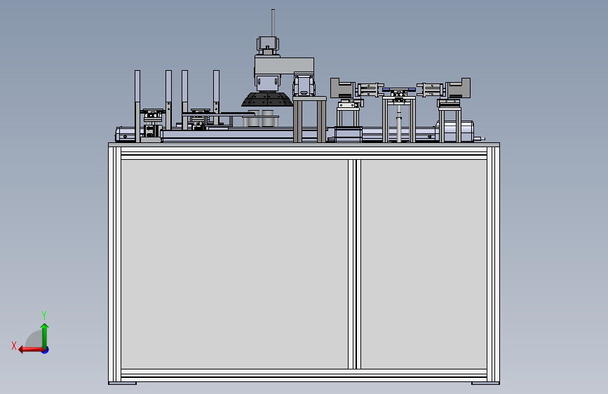
Task: Click the blue Z axis ball at the triad origin
Action: (46, 350)
